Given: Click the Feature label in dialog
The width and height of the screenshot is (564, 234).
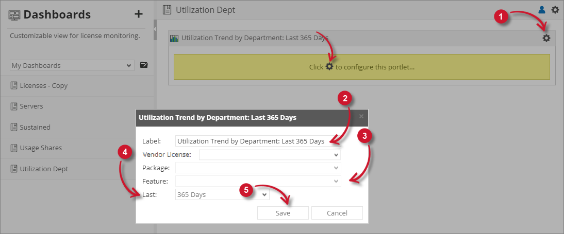Looking at the screenshot, I should (155, 181).
